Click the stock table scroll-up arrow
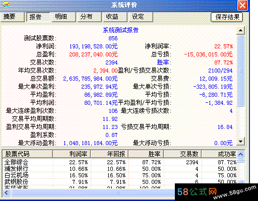258x201 pixels. pos(241,154)
